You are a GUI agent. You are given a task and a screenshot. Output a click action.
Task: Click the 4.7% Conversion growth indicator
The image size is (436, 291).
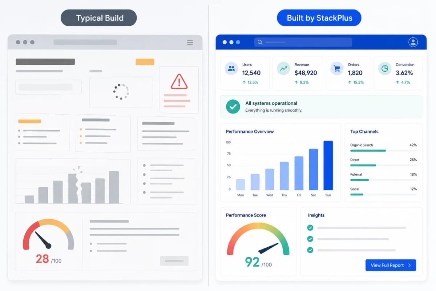point(403,83)
